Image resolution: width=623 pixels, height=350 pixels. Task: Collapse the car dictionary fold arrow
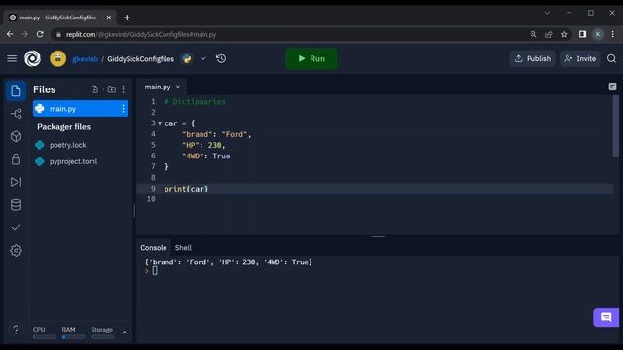click(160, 123)
